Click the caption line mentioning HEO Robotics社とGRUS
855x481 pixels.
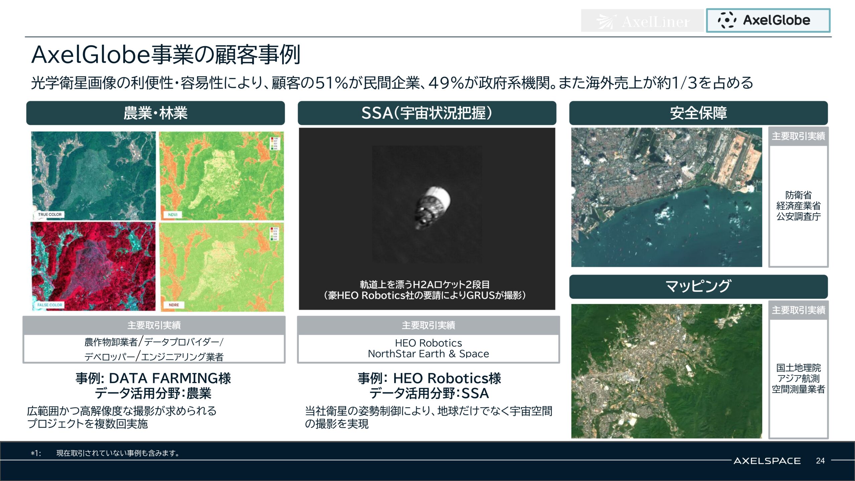click(x=425, y=296)
